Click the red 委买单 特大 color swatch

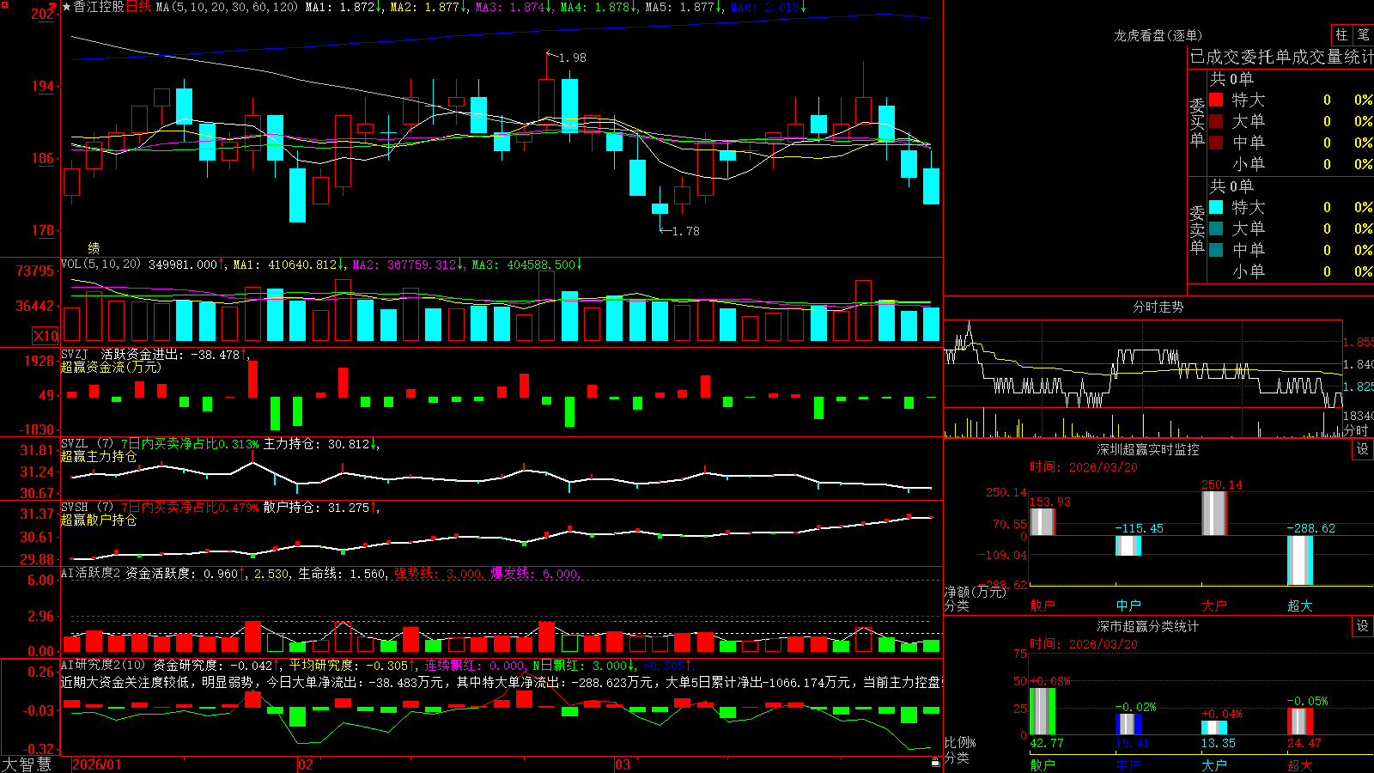tap(1216, 100)
